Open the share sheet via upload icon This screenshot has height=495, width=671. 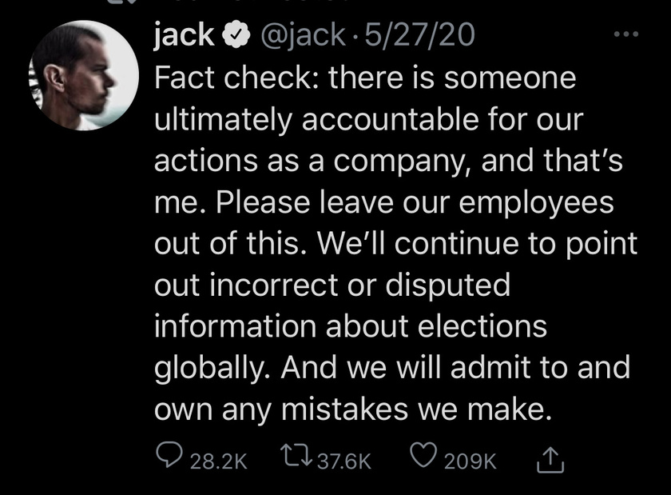(x=550, y=460)
